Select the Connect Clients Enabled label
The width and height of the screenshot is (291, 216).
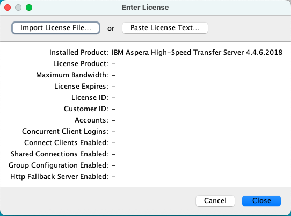click(x=66, y=142)
